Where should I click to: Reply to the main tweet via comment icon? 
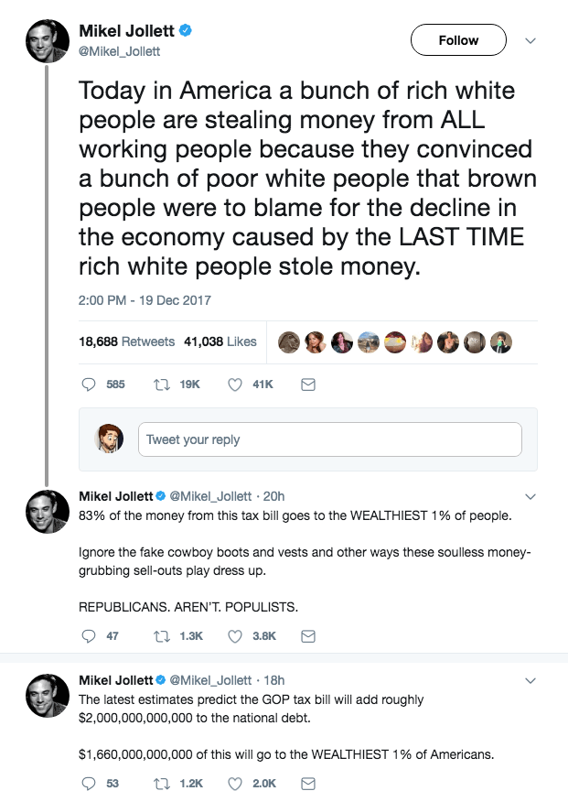click(x=89, y=385)
